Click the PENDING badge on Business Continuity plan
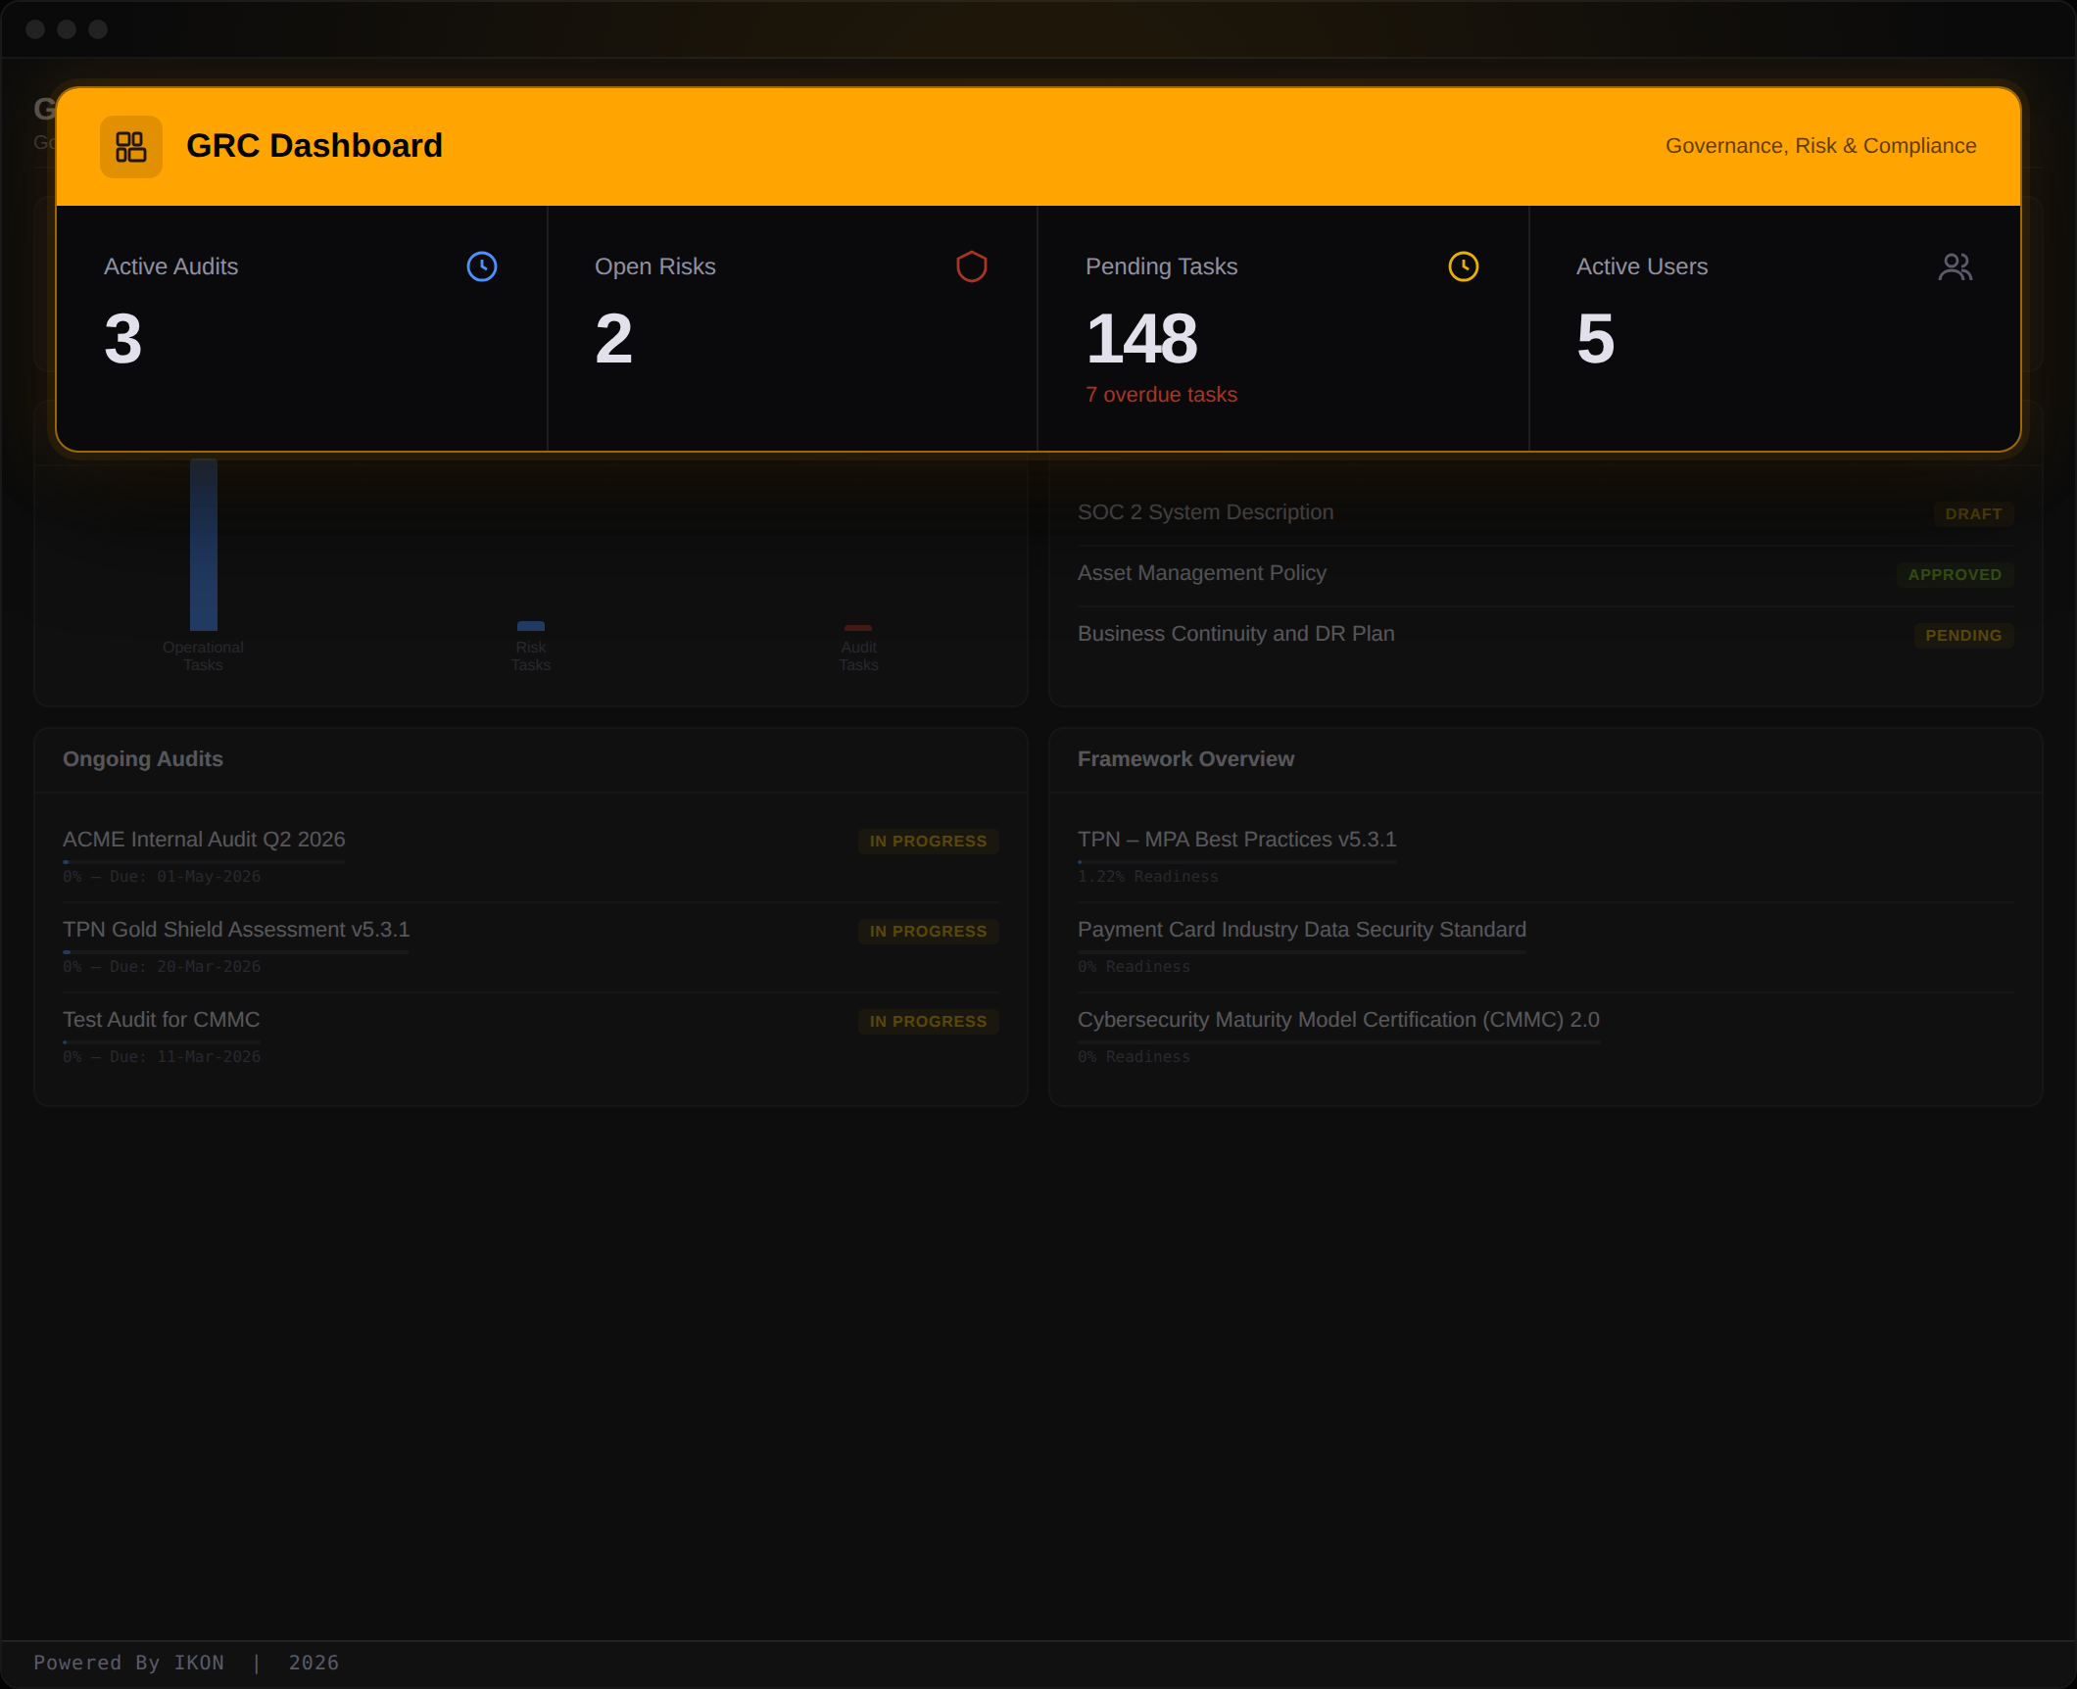Screen dimensions: 2077x1689 (x=1963, y=635)
